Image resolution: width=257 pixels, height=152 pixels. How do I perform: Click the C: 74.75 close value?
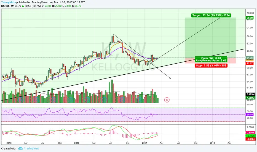[77, 6]
